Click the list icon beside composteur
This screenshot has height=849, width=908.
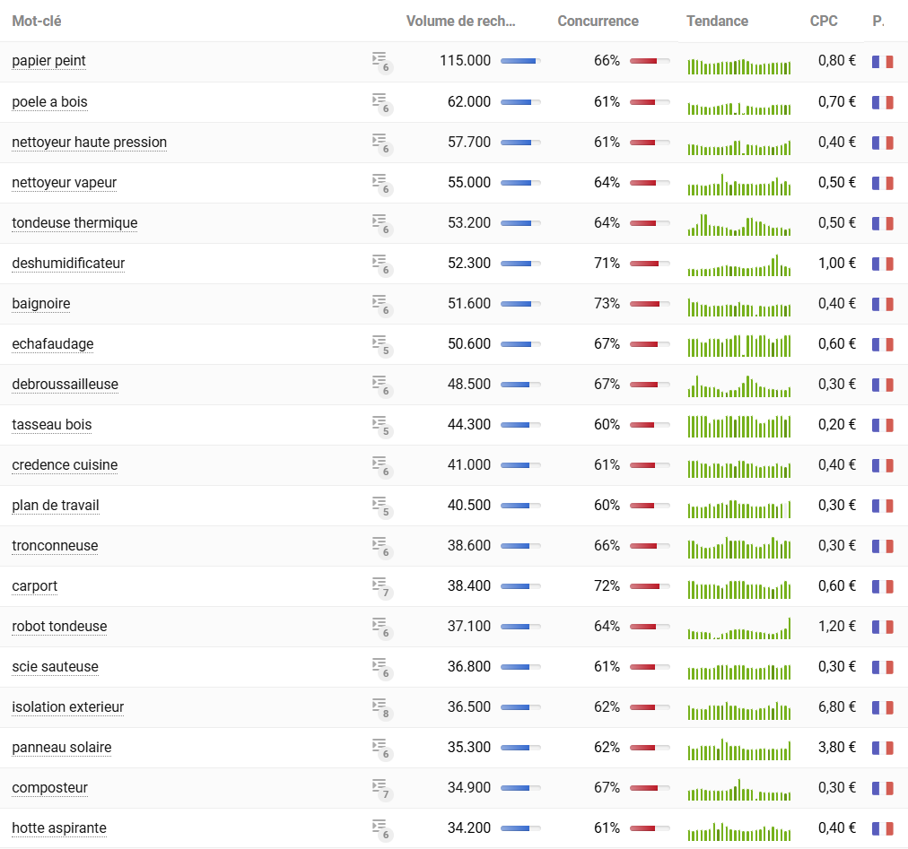click(380, 788)
